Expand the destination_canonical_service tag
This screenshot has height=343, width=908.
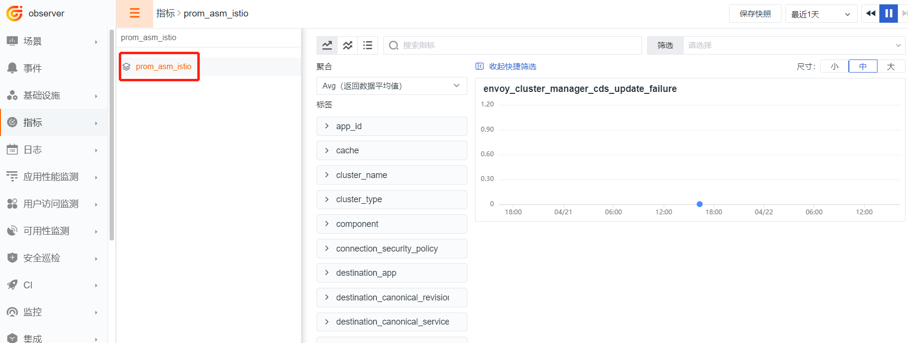(392, 322)
